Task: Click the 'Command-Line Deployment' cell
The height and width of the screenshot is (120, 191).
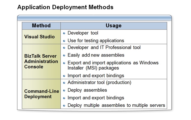Action: tap(41, 94)
